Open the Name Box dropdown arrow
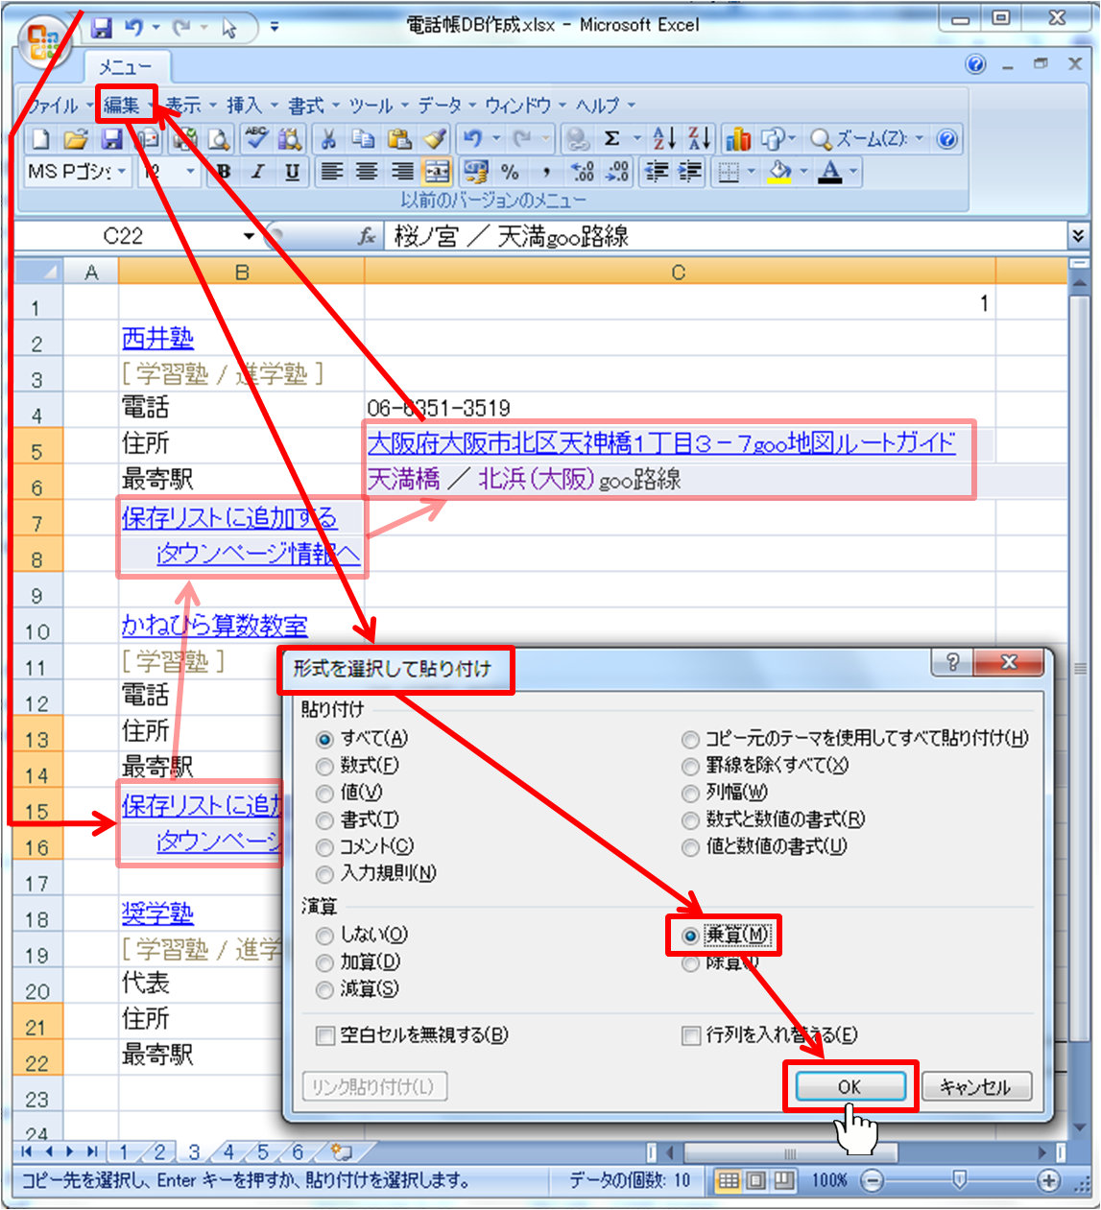The height and width of the screenshot is (1210, 1101). tap(249, 236)
